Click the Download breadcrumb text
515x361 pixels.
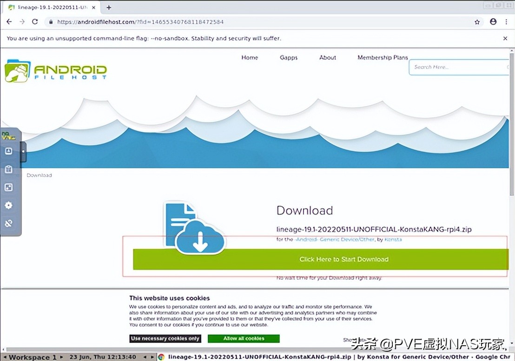(39, 175)
